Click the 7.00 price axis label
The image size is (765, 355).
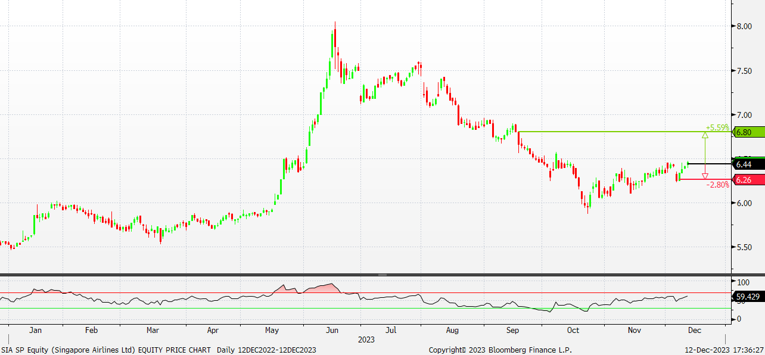[x=745, y=115]
